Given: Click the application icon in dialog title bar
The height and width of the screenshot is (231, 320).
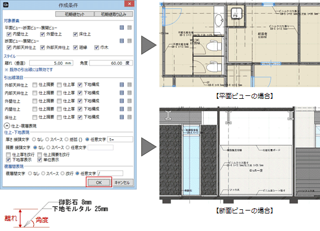Looking at the screenshot, I should click(6, 5).
